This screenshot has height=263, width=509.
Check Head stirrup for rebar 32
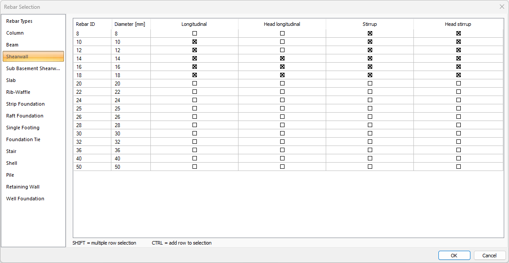click(459, 142)
